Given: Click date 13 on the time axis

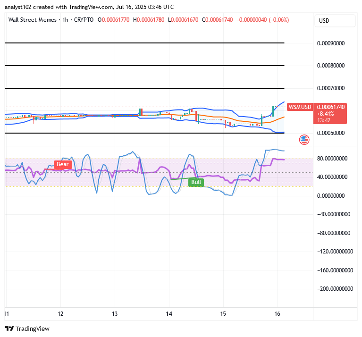Looking at the screenshot, I should click(115, 314).
